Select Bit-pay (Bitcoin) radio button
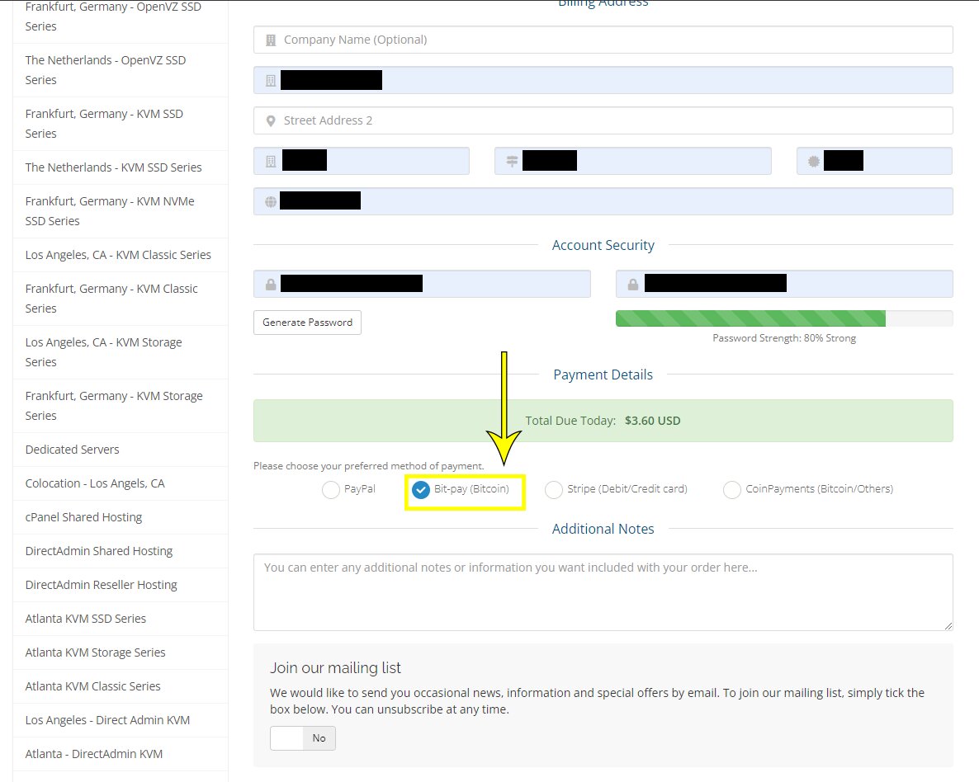This screenshot has width=979, height=782. click(x=421, y=490)
